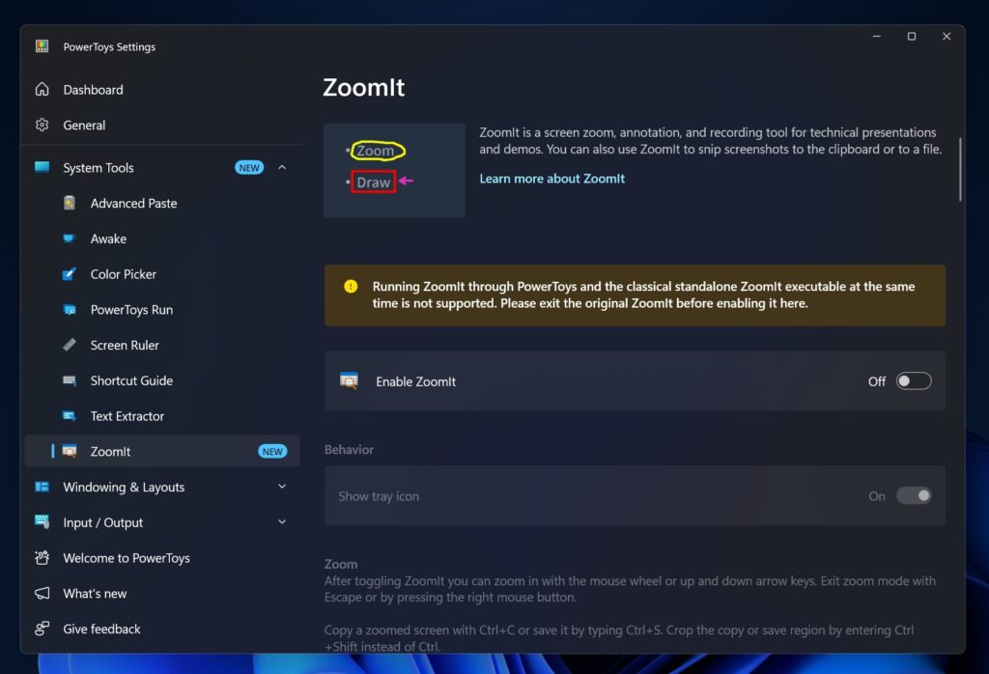The width and height of the screenshot is (989, 674).
Task: Click the PowerToys Run icon
Action: click(x=69, y=309)
